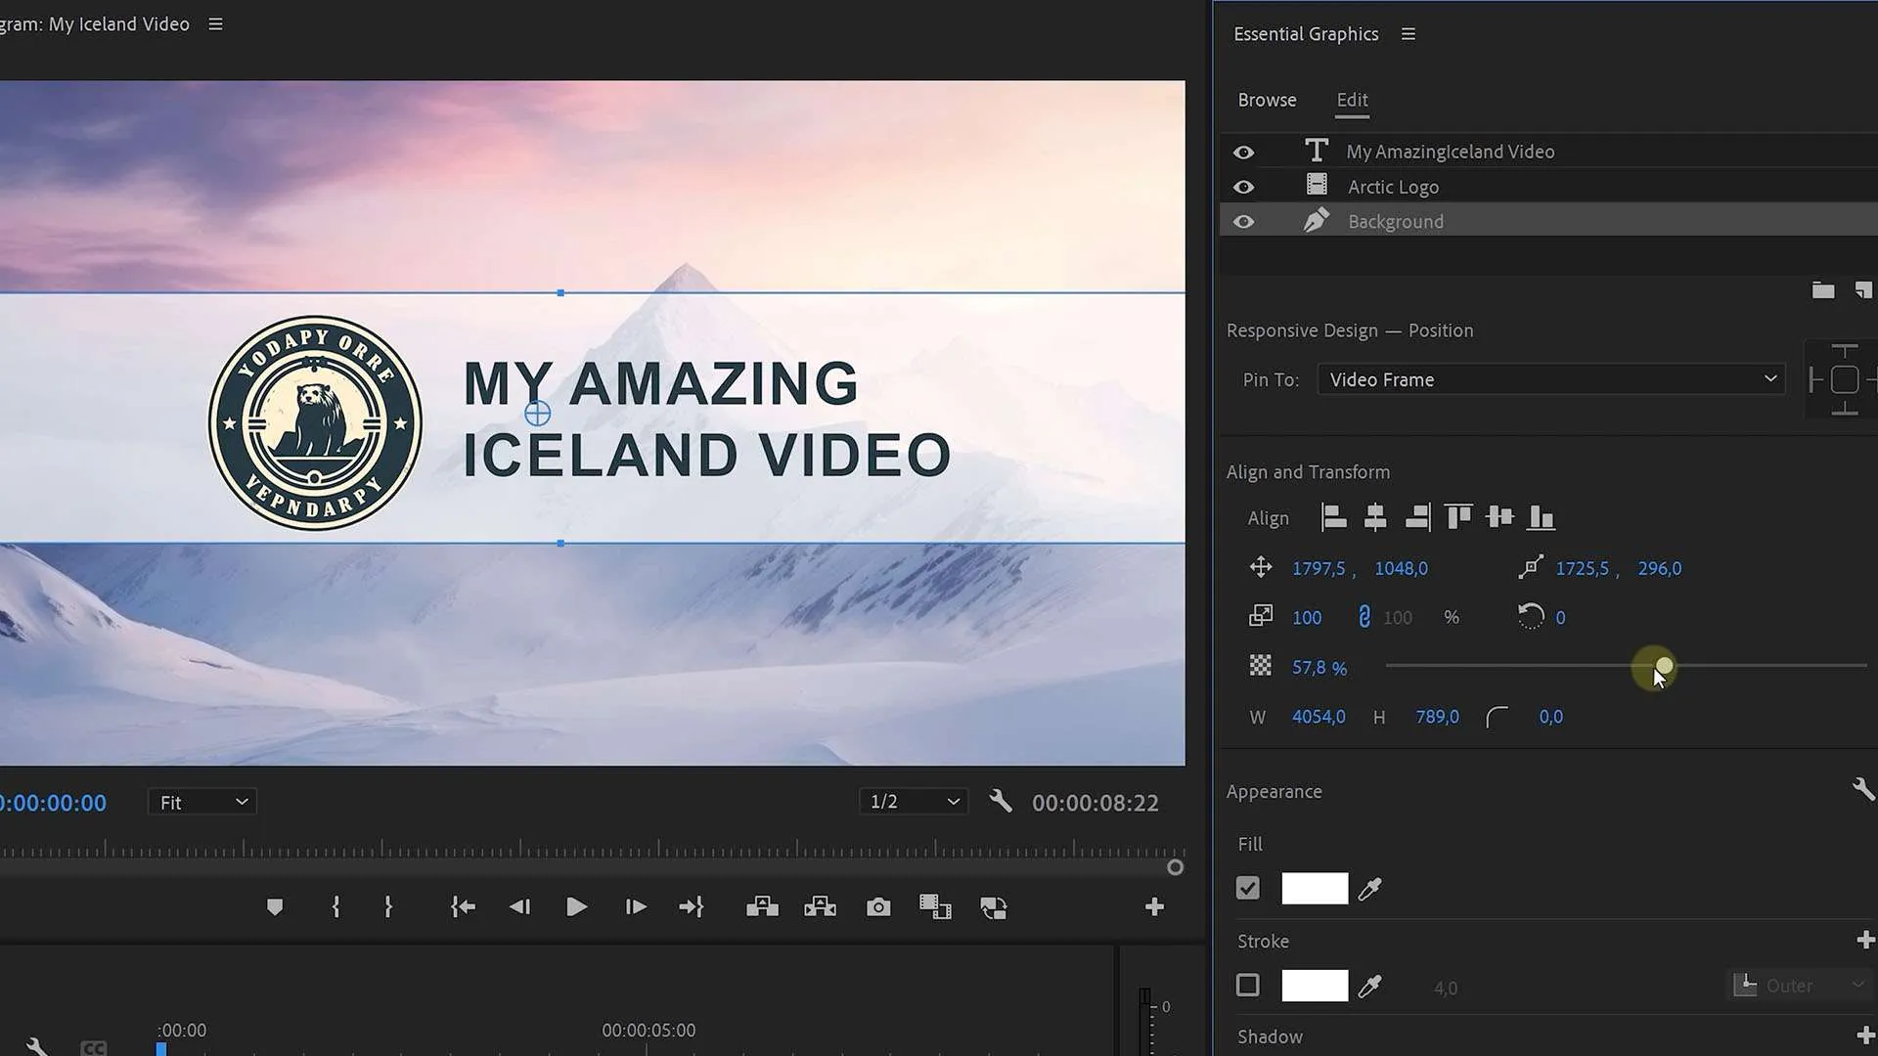Click the New Layer icon

pyautogui.click(x=1863, y=290)
